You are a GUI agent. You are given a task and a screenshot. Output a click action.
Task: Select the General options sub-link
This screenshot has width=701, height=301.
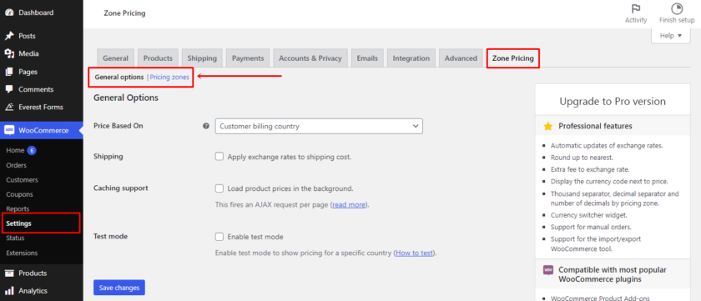(x=119, y=78)
